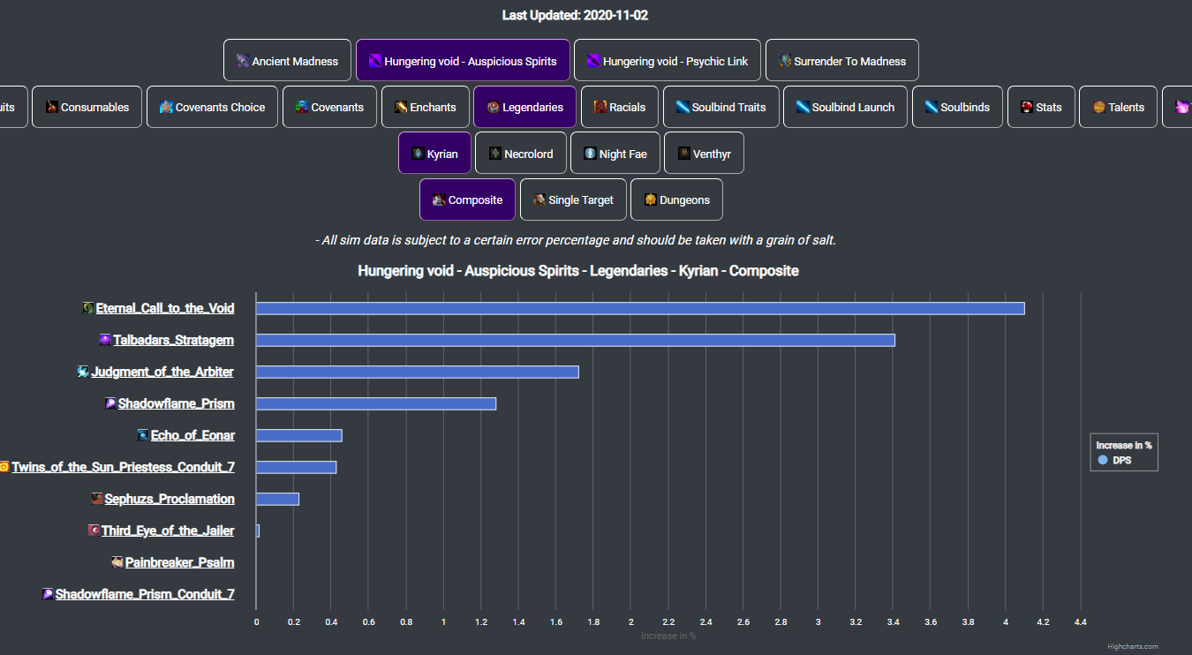Click the Highcharts.com credit link
Screen dimensions: 1192x655
(x=1135, y=646)
